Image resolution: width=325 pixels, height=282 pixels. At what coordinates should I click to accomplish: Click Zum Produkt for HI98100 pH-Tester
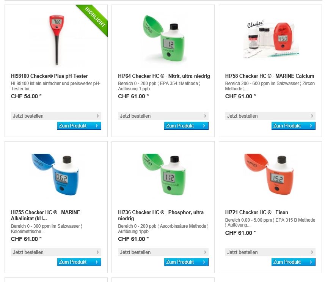point(79,126)
